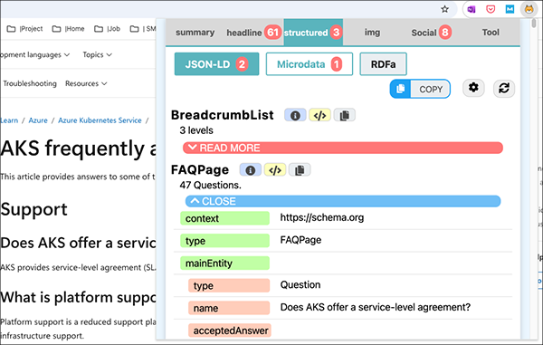
Task: Open the Job bookmarks folder
Action: (x=107, y=29)
